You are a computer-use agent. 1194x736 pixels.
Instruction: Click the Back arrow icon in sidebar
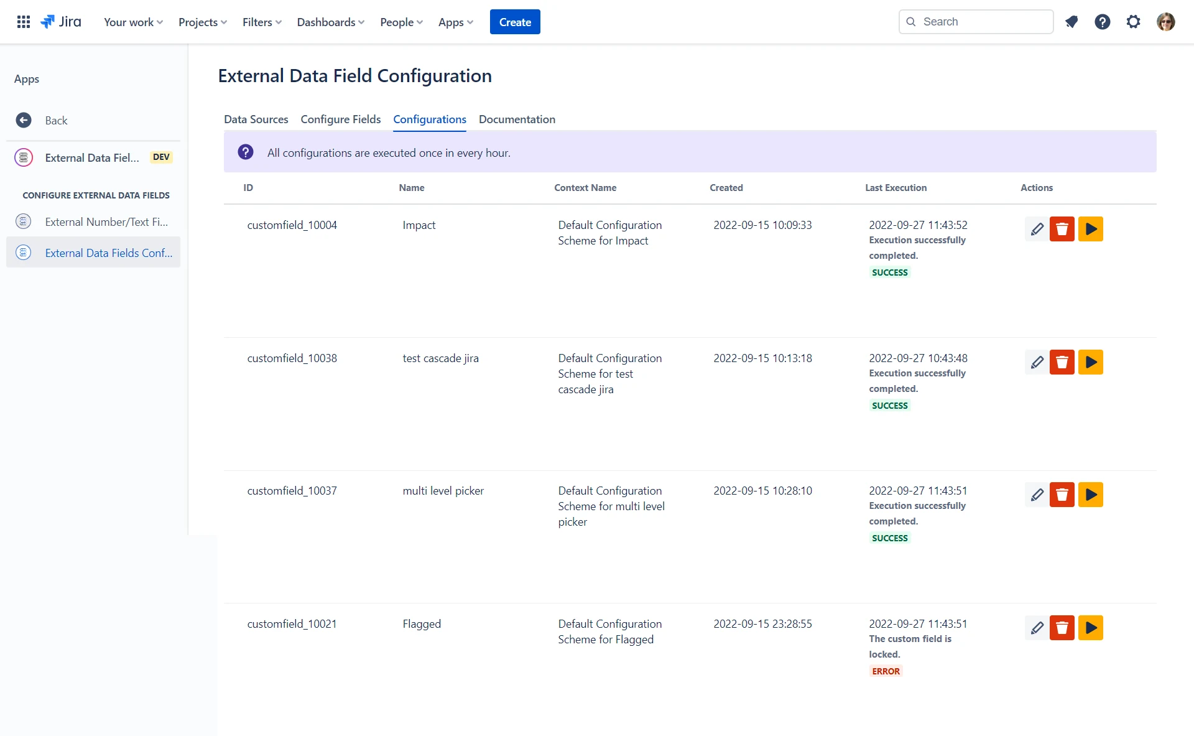tap(24, 120)
